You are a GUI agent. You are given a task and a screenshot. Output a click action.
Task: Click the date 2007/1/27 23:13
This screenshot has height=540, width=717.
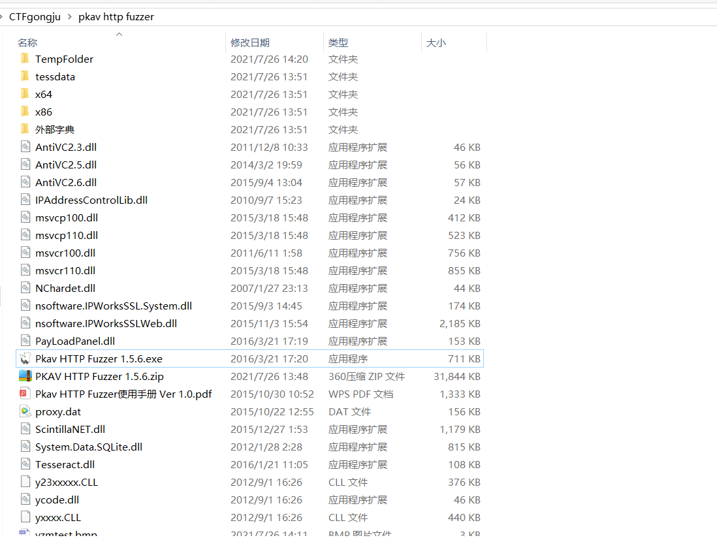(269, 288)
